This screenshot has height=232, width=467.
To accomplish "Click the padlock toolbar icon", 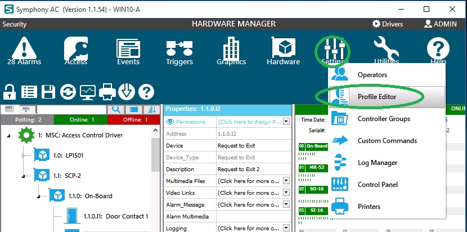I will pos(10,92).
